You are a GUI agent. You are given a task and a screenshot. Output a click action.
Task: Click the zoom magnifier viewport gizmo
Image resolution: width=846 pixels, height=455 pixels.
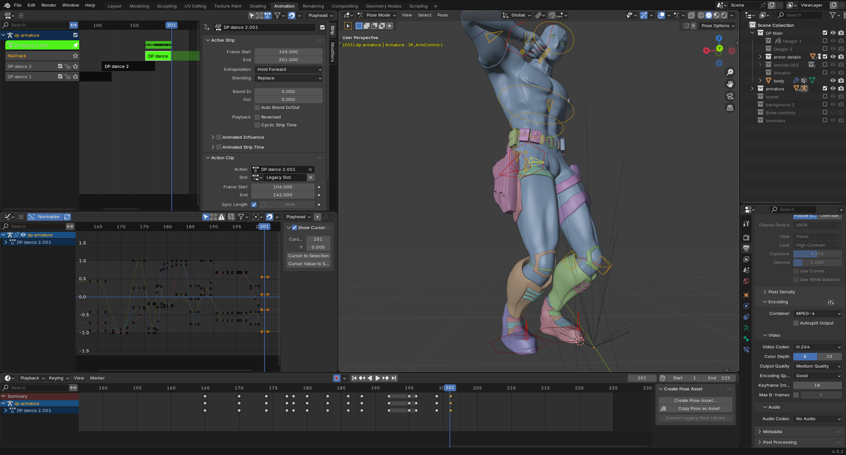(730, 73)
